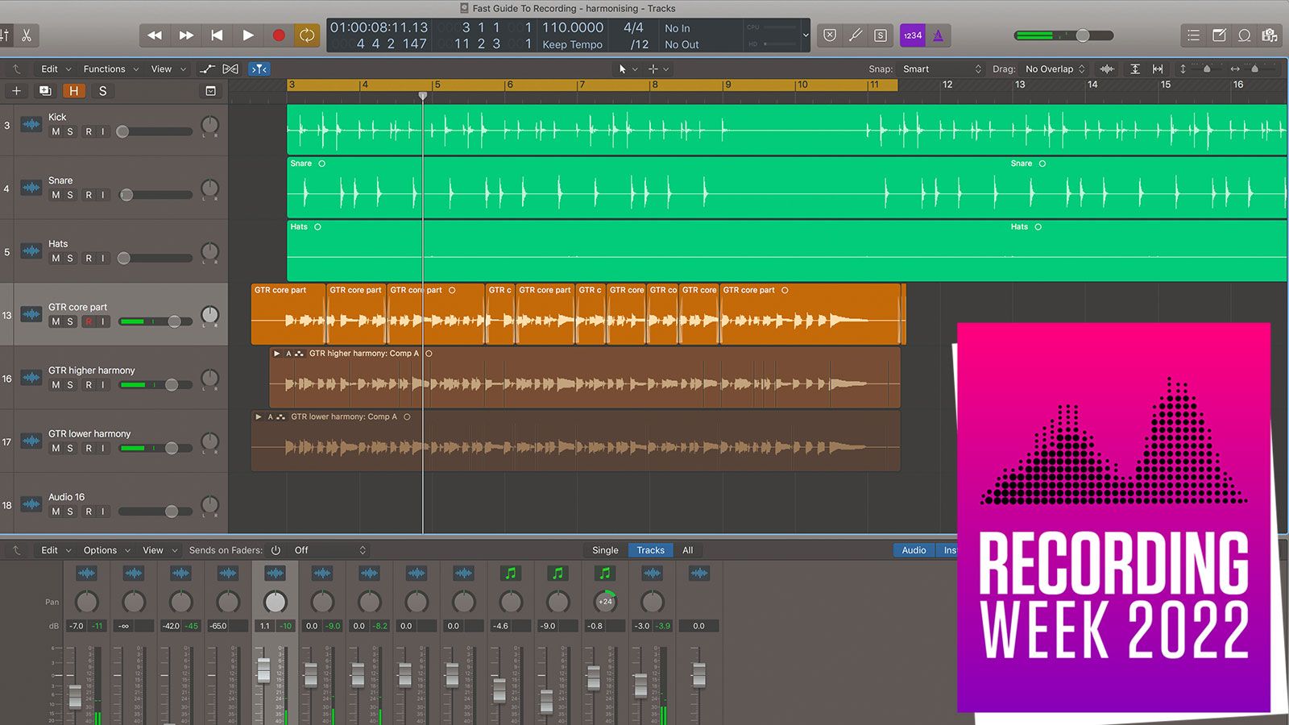The image size is (1289, 725).
Task: Disable record-enable on GTR core part track
Action: pos(89,321)
